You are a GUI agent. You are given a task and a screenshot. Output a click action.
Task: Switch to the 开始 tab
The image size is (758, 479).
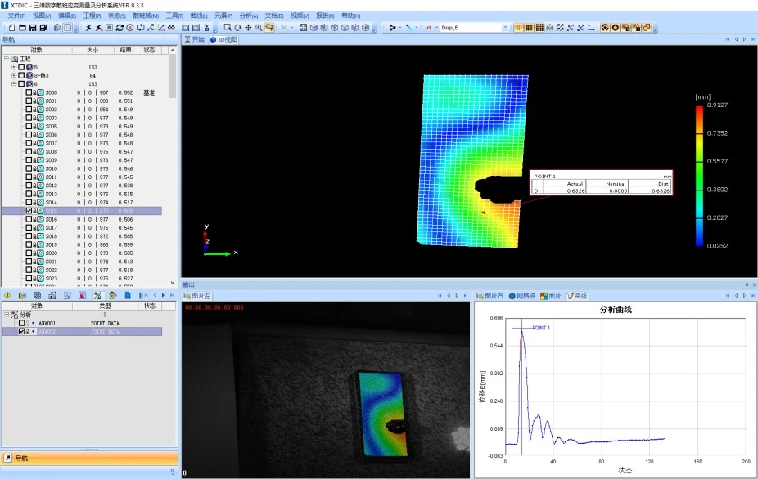click(x=195, y=39)
